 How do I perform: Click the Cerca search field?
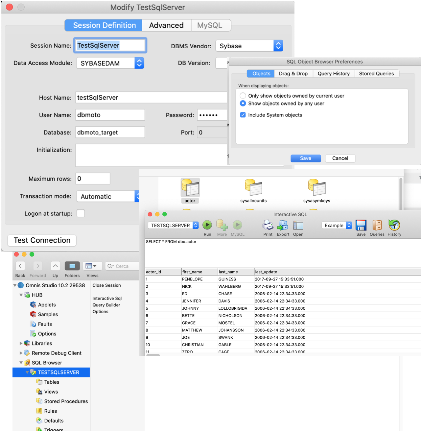(122, 266)
